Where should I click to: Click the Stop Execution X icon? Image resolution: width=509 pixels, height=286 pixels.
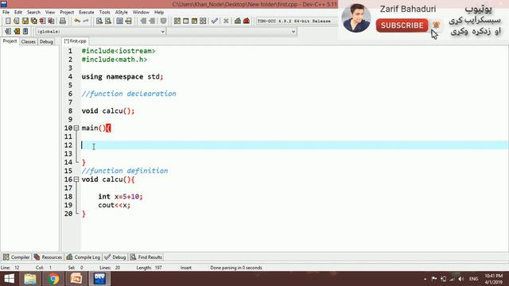(x=226, y=21)
